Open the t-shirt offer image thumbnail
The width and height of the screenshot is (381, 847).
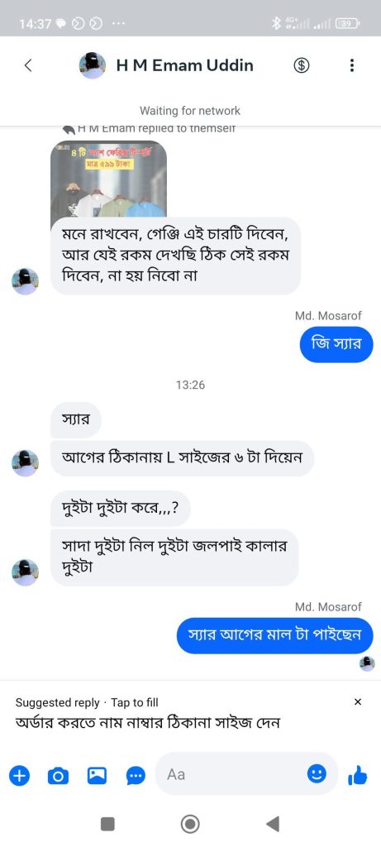pyautogui.click(x=108, y=179)
